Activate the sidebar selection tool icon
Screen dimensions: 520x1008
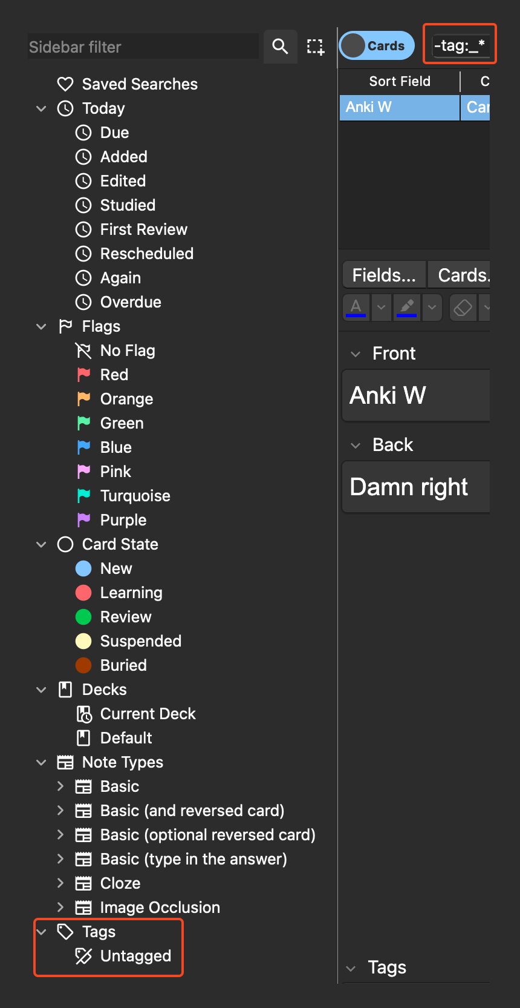[315, 47]
